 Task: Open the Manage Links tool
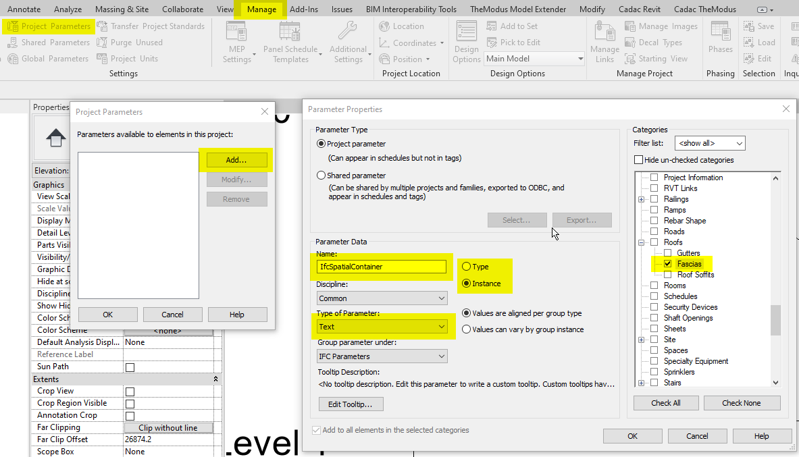(604, 41)
